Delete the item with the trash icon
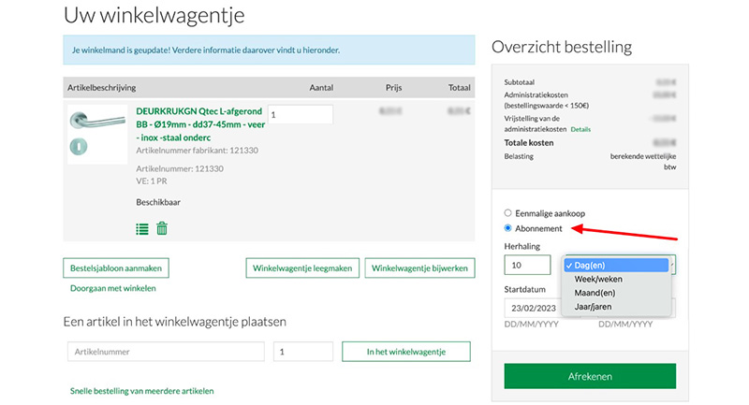The width and height of the screenshot is (749, 405). (x=162, y=228)
